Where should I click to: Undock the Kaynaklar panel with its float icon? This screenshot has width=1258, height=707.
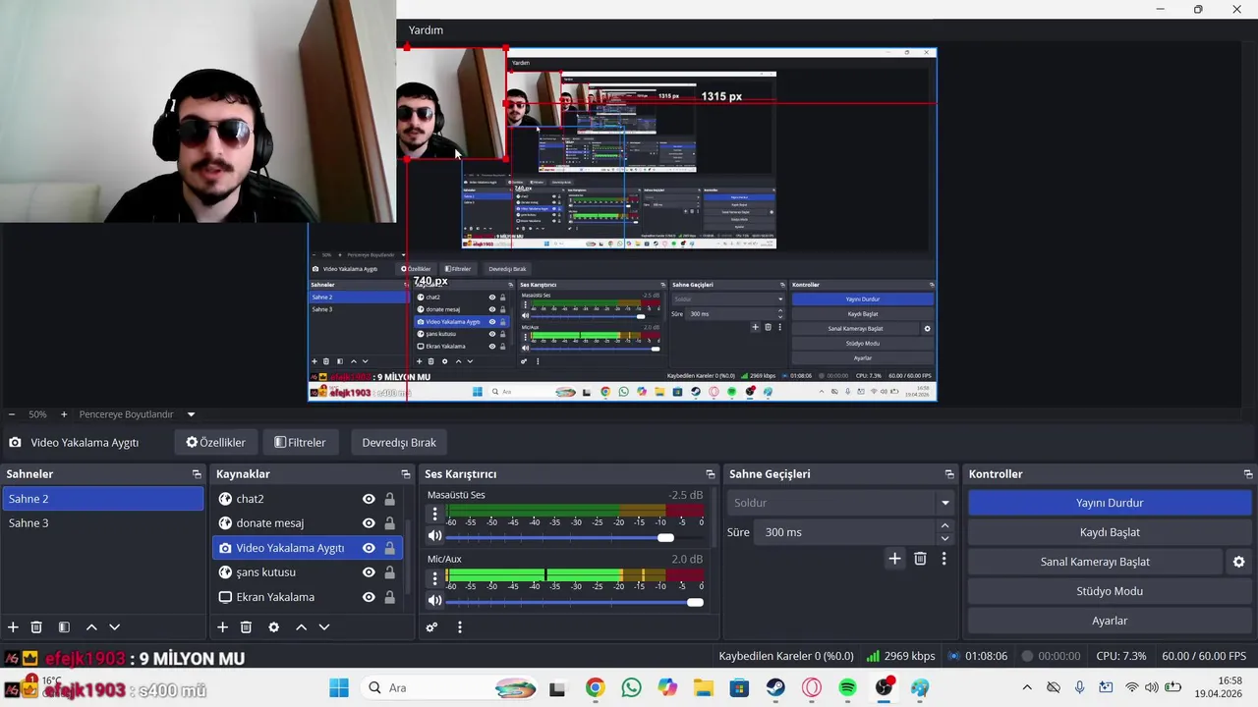(405, 474)
